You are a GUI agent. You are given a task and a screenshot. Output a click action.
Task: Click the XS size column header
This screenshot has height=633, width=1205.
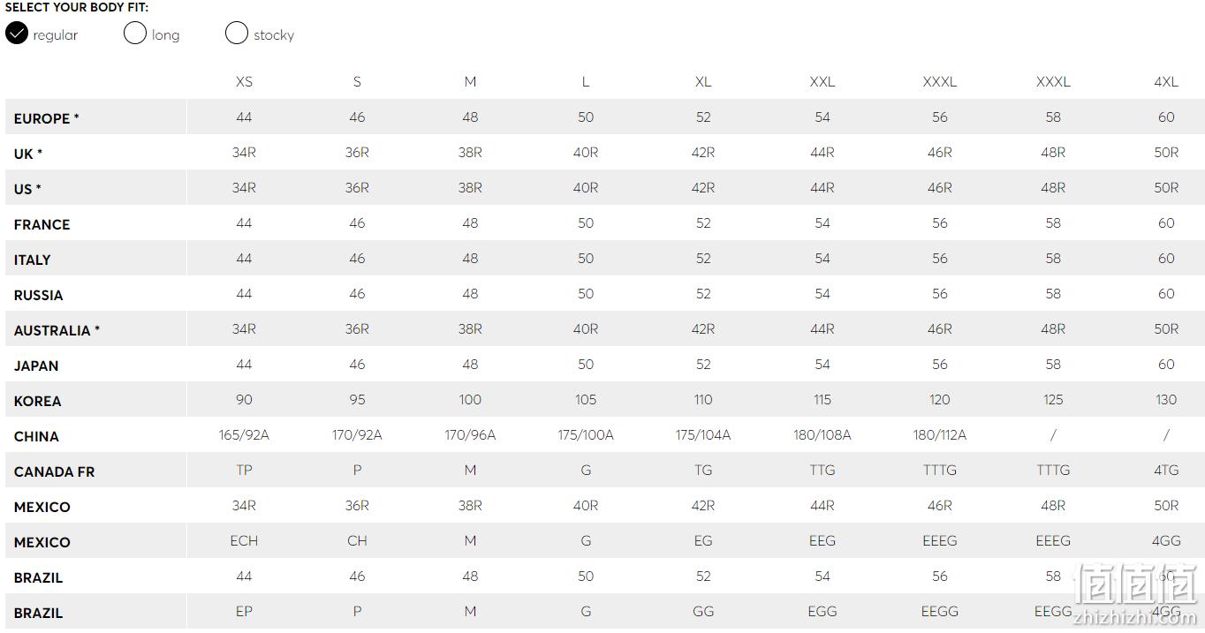[x=244, y=81]
